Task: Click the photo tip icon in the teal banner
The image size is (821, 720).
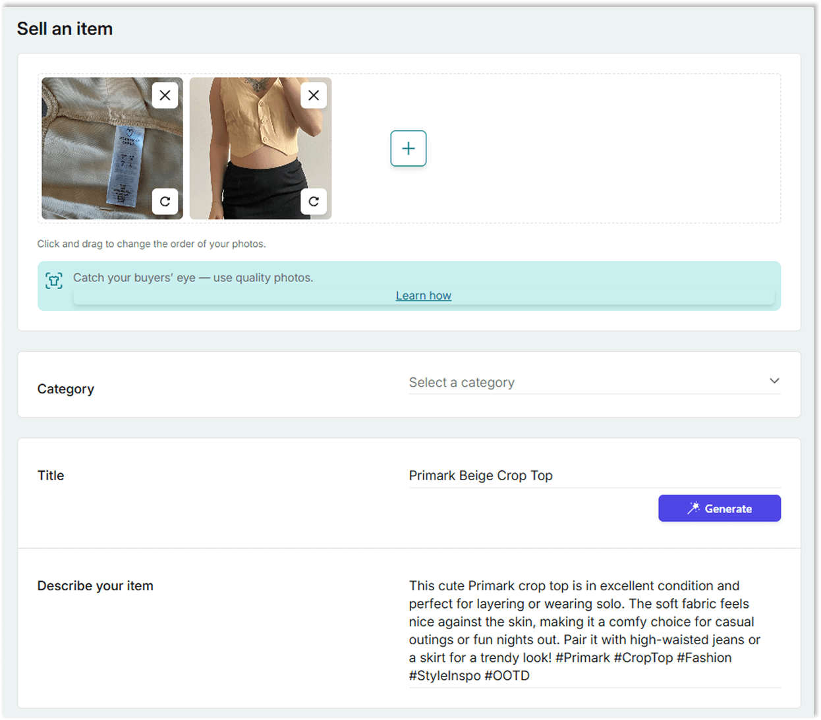Action: pyautogui.click(x=54, y=281)
